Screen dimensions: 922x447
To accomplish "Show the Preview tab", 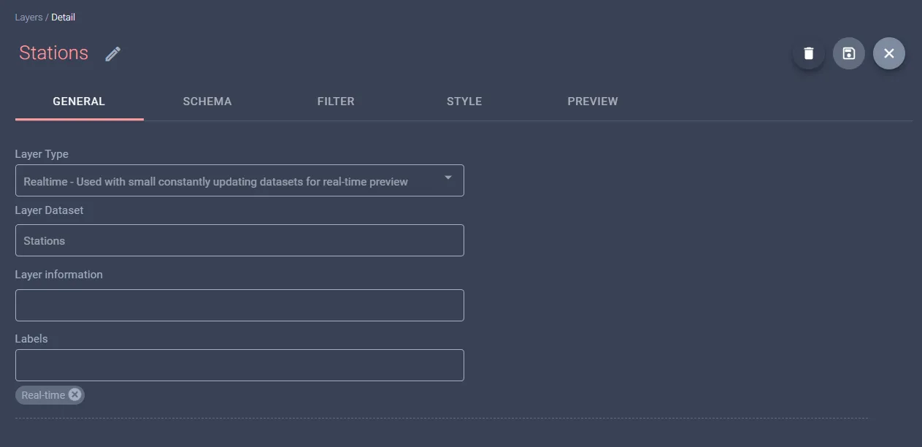I will tap(593, 102).
